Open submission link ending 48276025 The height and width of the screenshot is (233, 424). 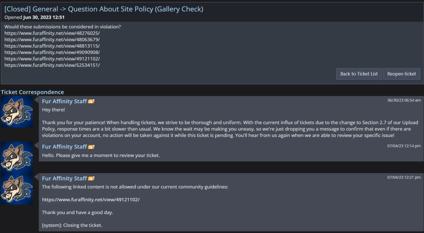pos(52,33)
